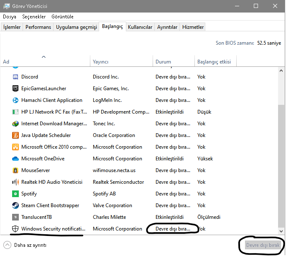The height and width of the screenshot is (256, 286).
Task: Click the Discord app icon in the list
Action: point(15,77)
